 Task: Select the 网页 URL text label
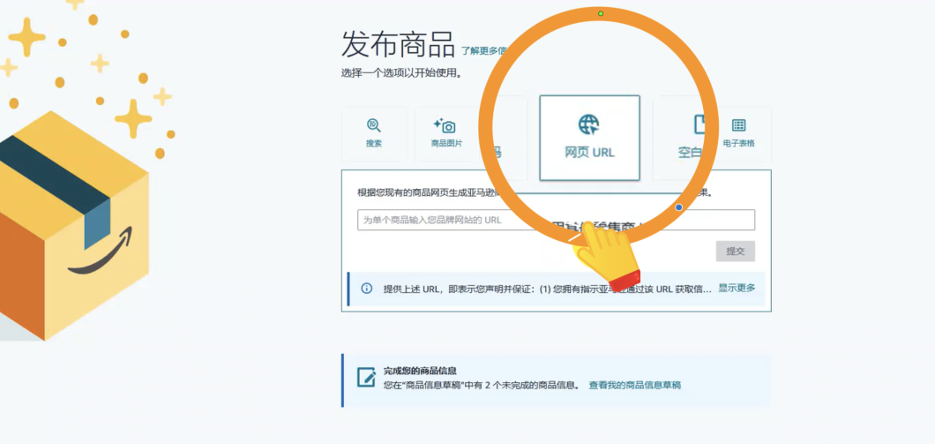[x=589, y=152]
